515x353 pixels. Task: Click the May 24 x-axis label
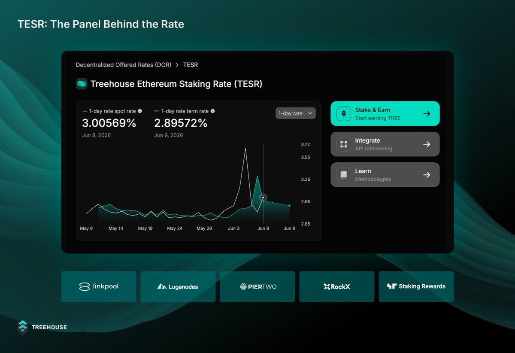click(175, 228)
